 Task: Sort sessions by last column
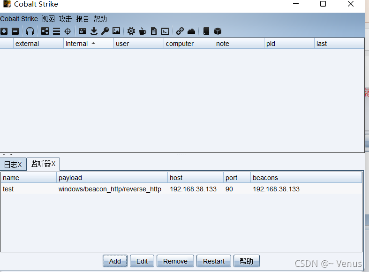coord(339,44)
